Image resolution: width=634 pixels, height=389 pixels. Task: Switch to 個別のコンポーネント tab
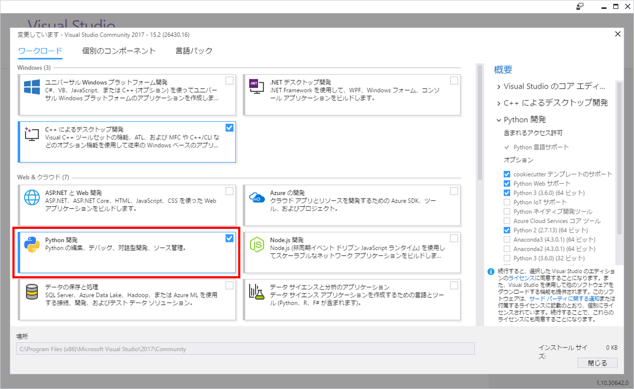119,51
